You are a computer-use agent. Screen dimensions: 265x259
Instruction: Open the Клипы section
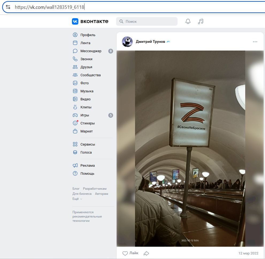86,107
